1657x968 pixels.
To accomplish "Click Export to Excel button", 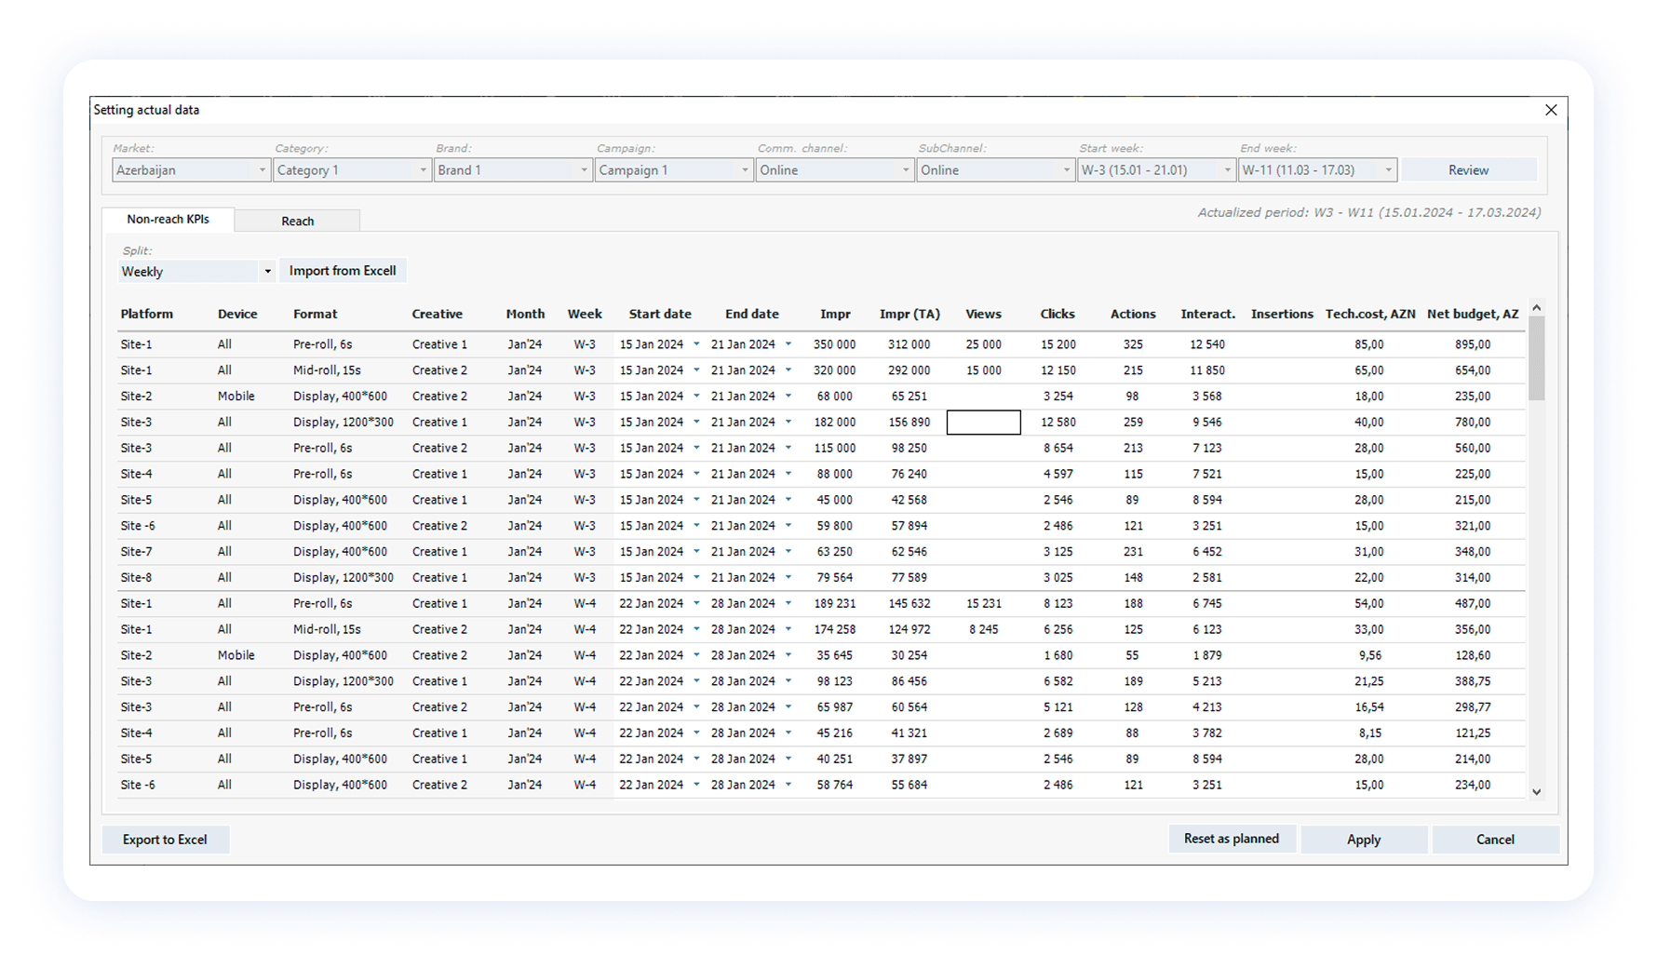I will (165, 840).
